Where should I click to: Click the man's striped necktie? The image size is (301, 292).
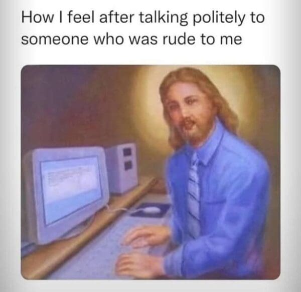(194, 193)
